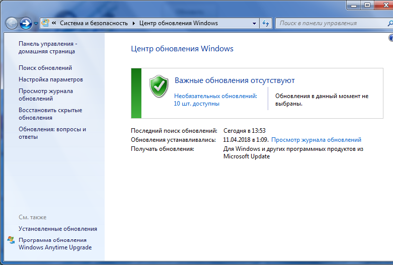
Task: Open the address bar history dropdown
Action: point(254,23)
